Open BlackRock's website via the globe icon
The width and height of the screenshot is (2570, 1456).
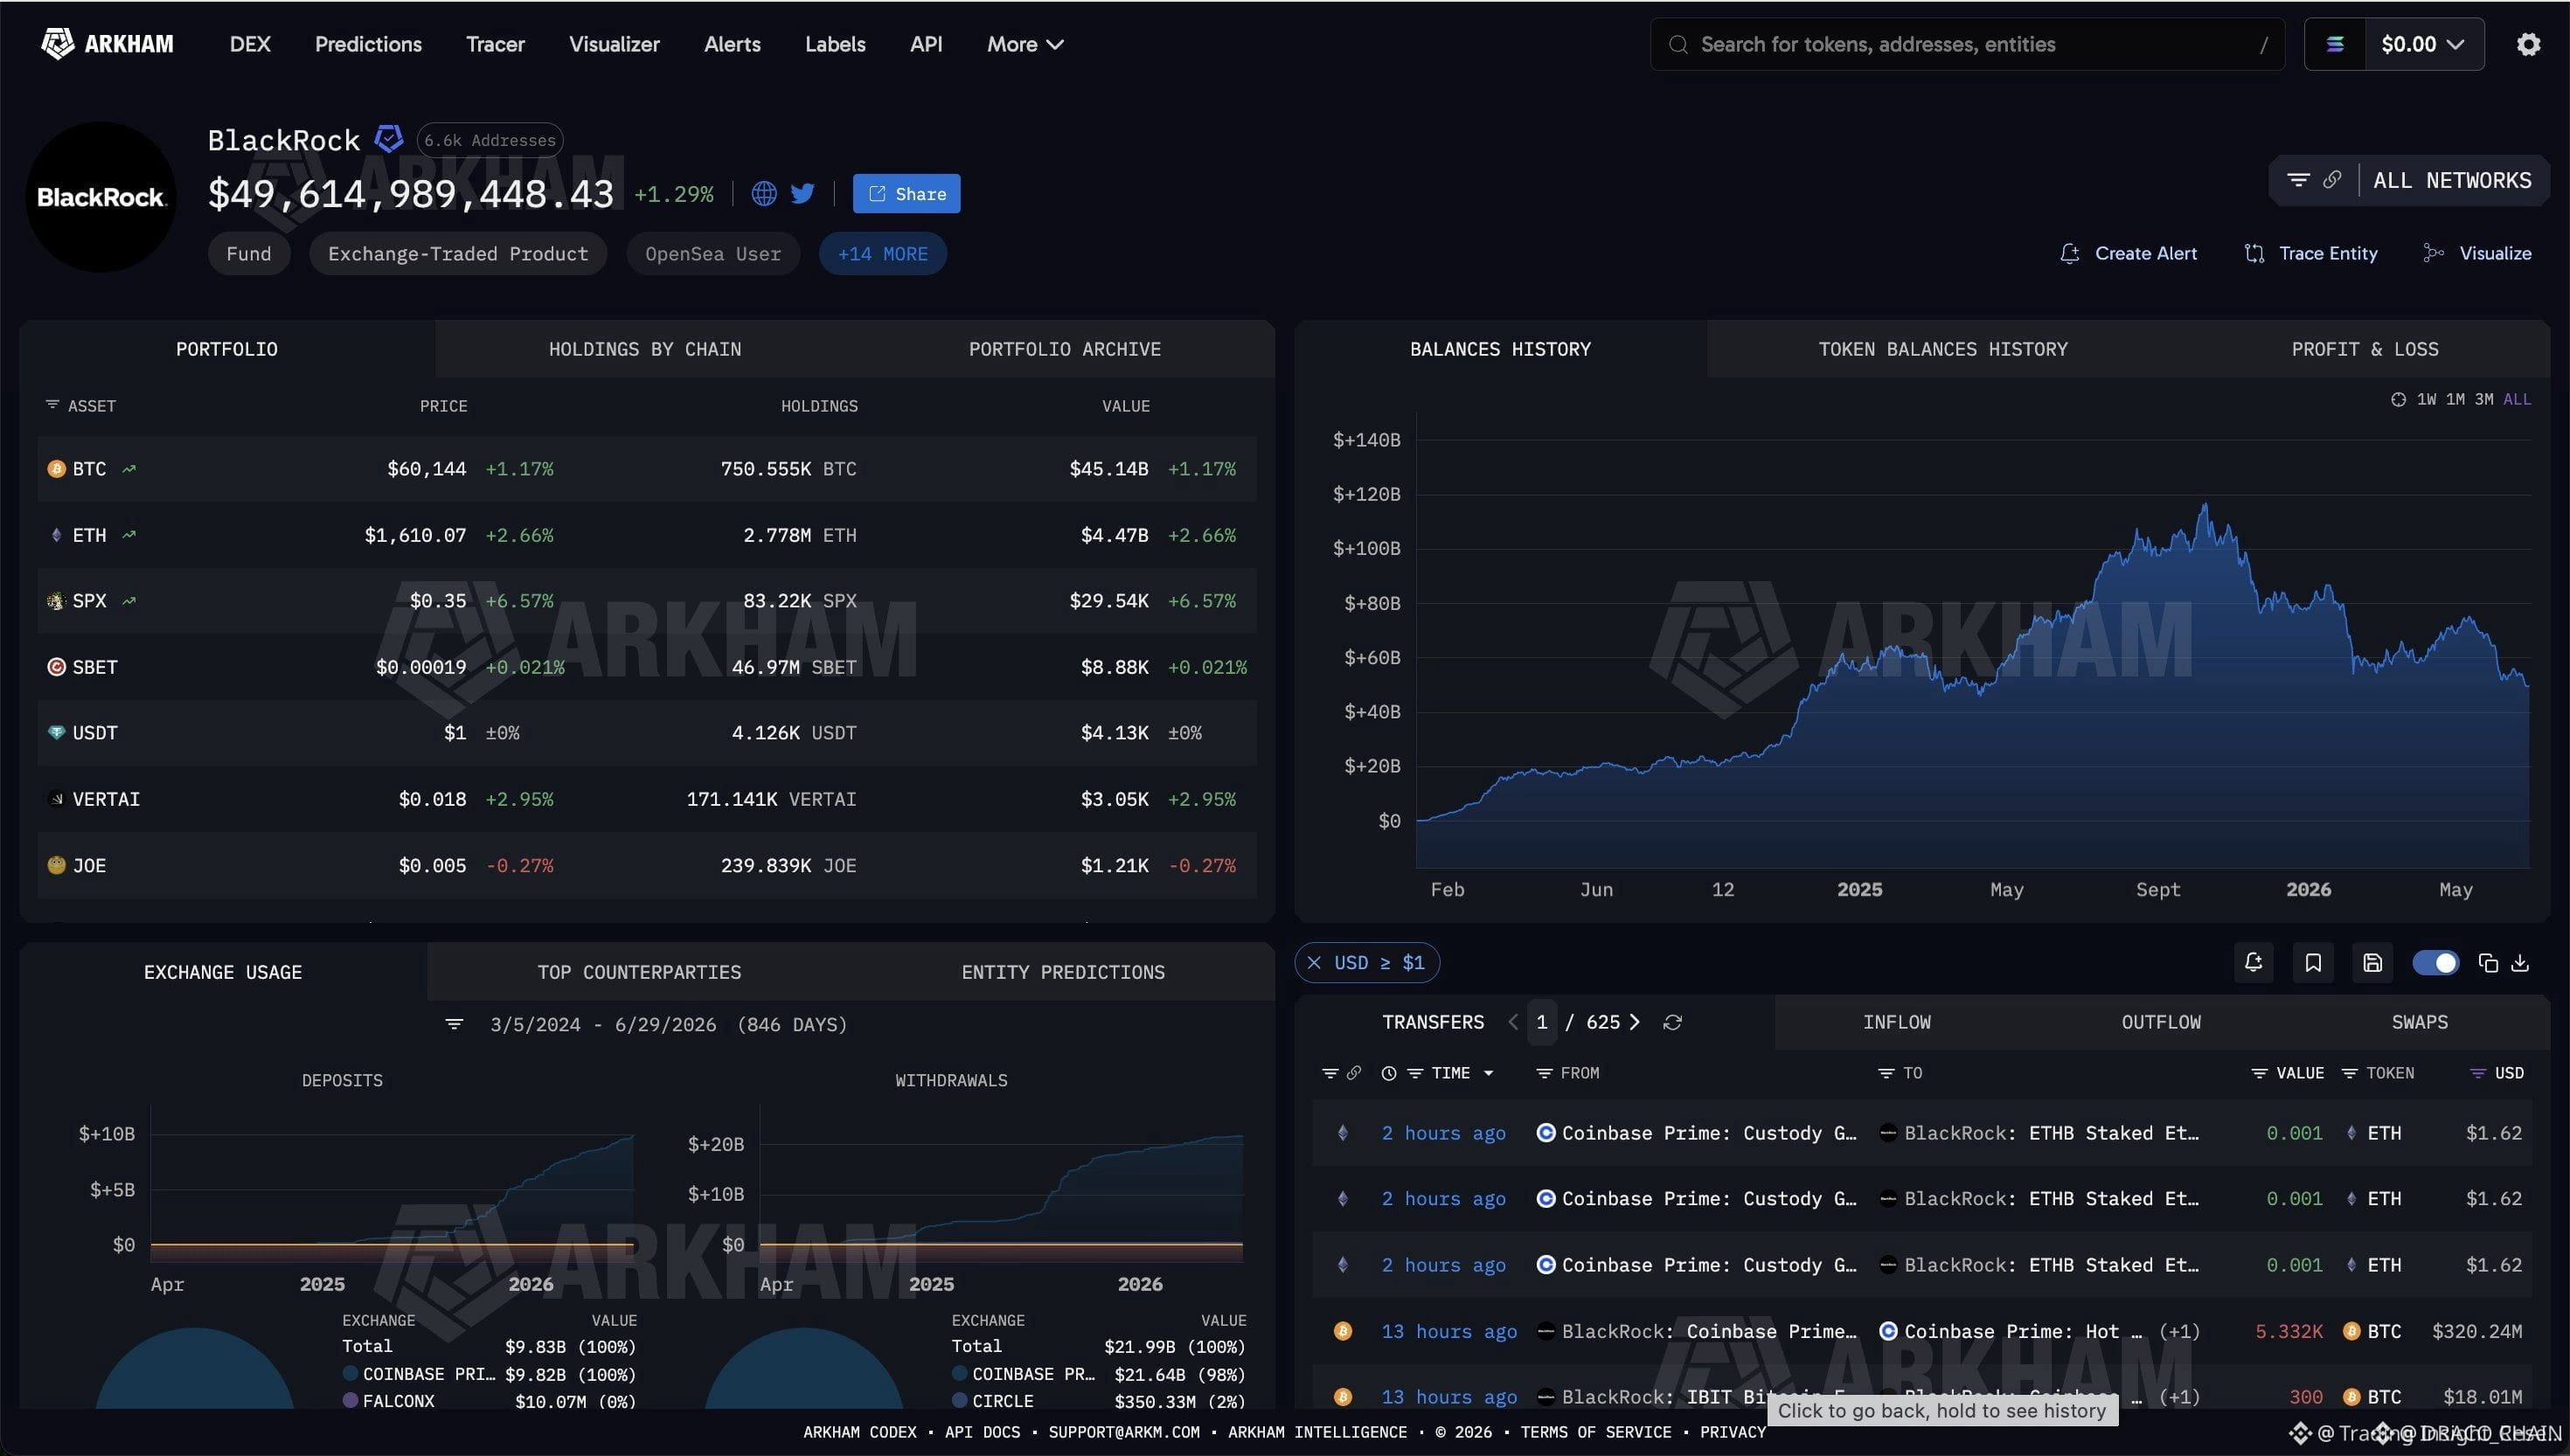[x=764, y=193]
